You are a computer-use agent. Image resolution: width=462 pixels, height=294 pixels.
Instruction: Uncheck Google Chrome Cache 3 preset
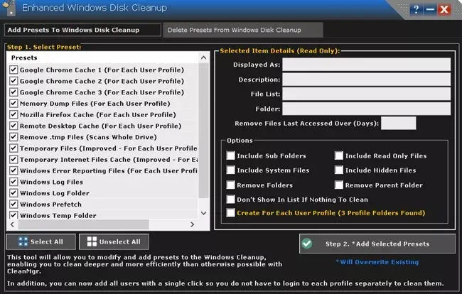14,92
